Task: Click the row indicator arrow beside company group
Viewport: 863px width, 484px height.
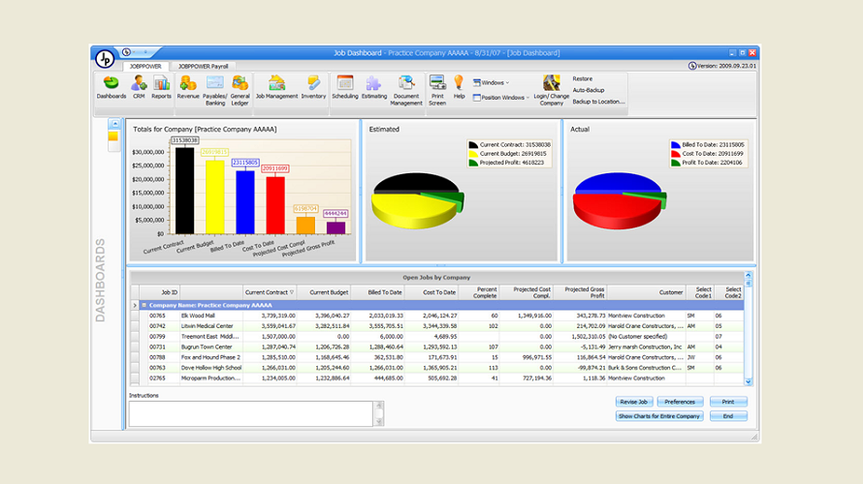Action: [135, 305]
